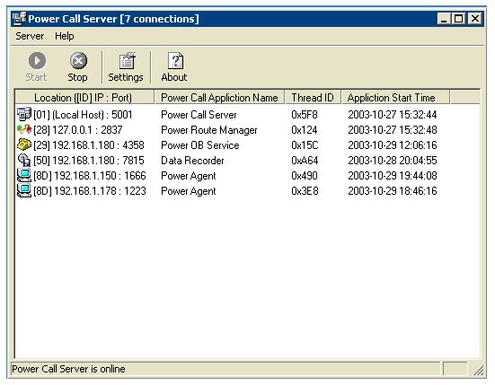The image size is (495, 385).
Task: Click the status bar resize grip
Action: (479, 370)
